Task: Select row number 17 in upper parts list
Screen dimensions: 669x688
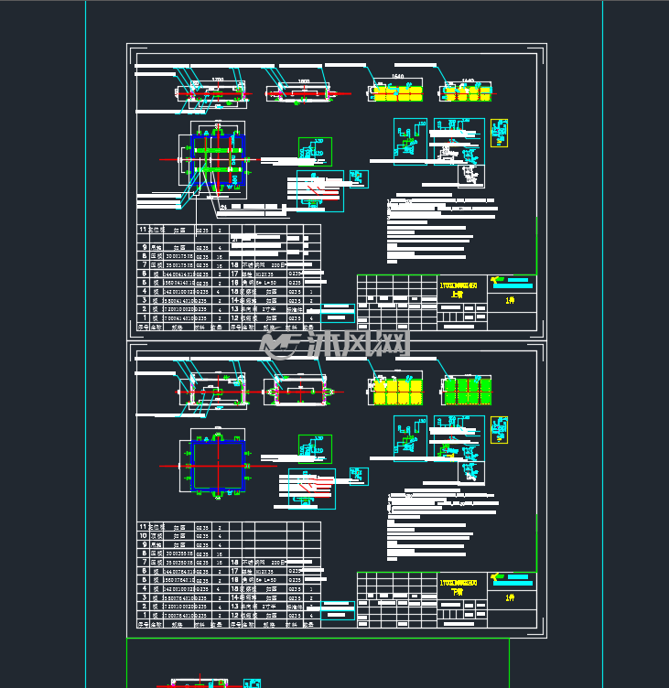Action: click(x=235, y=274)
